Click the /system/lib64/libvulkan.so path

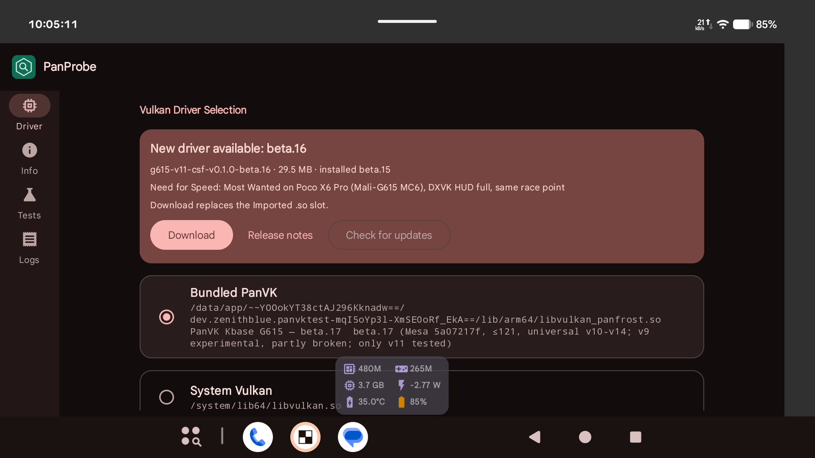click(x=266, y=406)
